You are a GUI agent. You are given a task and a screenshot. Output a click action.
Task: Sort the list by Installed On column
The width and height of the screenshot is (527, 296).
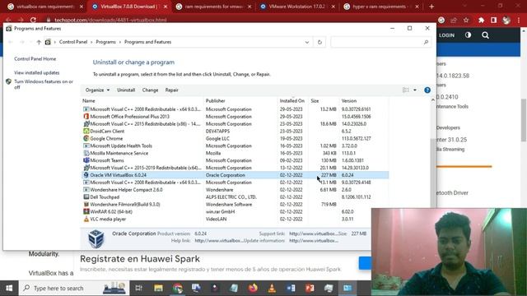292,100
